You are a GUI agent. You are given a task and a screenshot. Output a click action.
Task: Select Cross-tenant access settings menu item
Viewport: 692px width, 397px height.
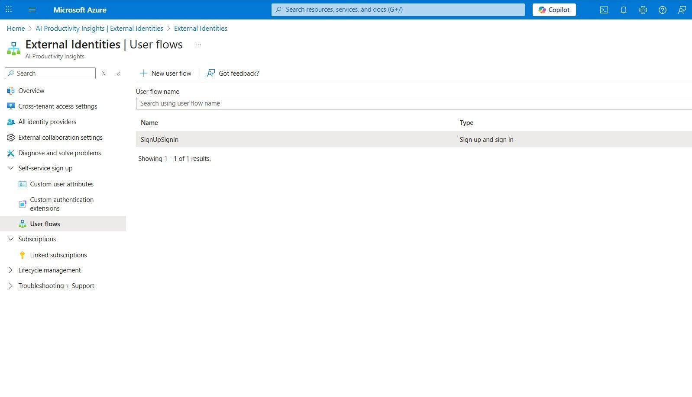click(58, 106)
